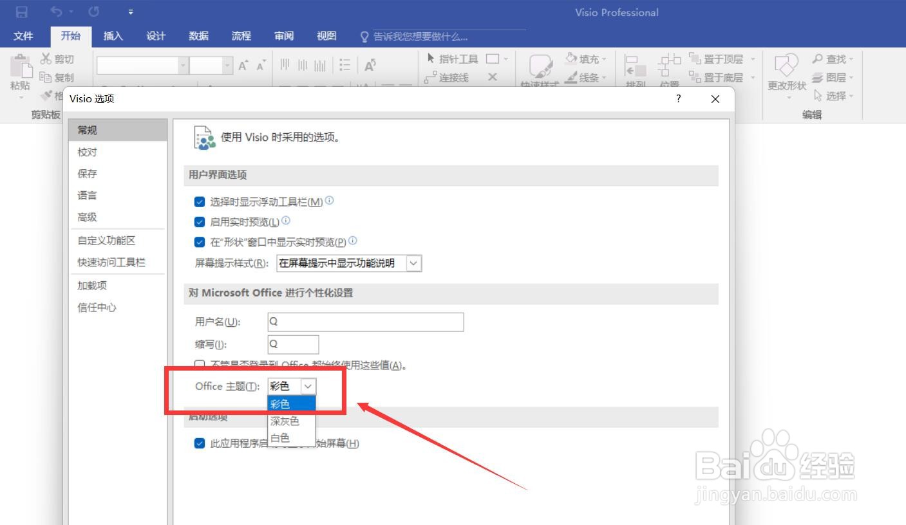This screenshot has height=525, width=906.
Task: Select 保存 in options sidebar
Action: click(117, 174)
